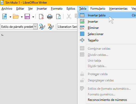Viewport: 136px width, 104px height.
Task: Close the Tabla menu via its header
Action: [83, 9]
